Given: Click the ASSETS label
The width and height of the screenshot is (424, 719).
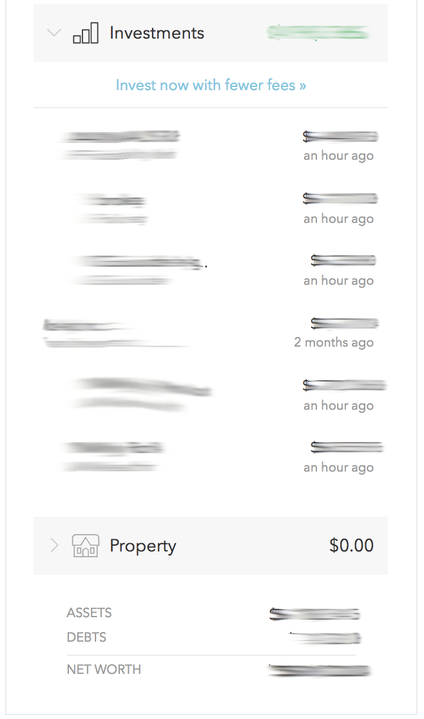Looking at the screenshot, I should click(89, 613).
